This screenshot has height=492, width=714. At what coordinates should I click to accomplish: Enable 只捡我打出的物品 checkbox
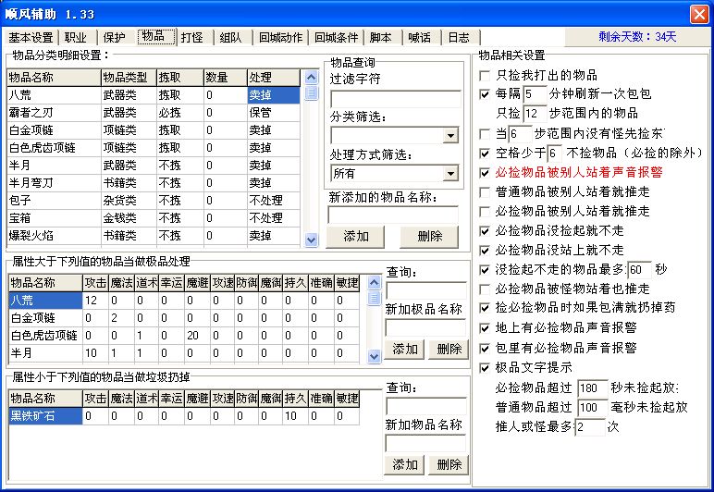coord(485,75)
